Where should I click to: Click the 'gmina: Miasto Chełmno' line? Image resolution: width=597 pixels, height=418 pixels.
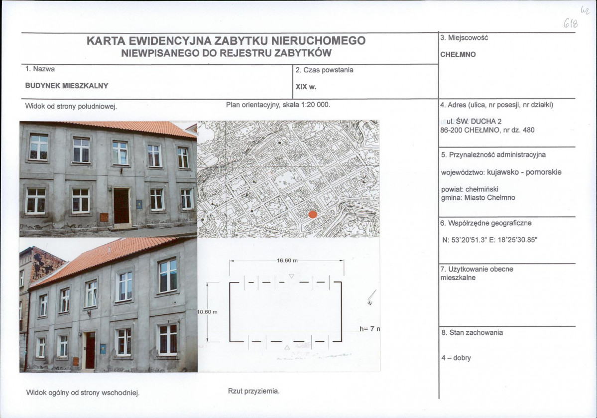click(x=478, y=198)
